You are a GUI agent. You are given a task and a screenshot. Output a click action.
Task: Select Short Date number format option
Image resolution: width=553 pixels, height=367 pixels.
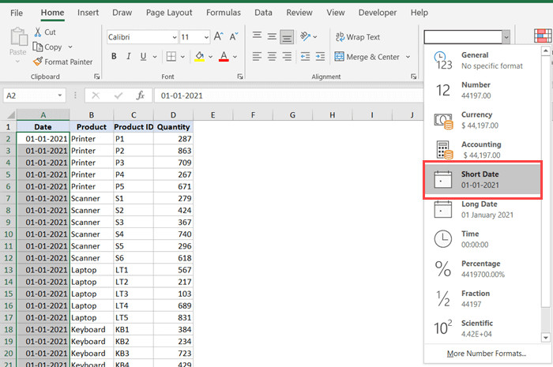pos(482,179)
